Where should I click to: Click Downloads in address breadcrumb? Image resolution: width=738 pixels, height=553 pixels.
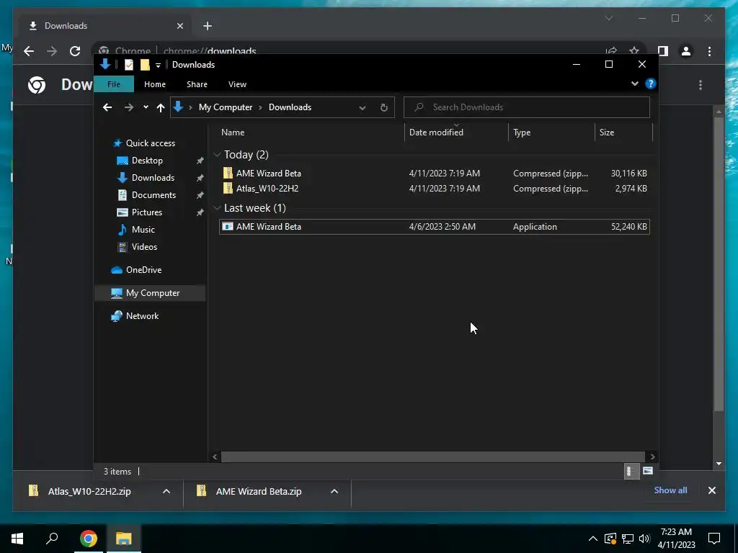click(290, 107)
